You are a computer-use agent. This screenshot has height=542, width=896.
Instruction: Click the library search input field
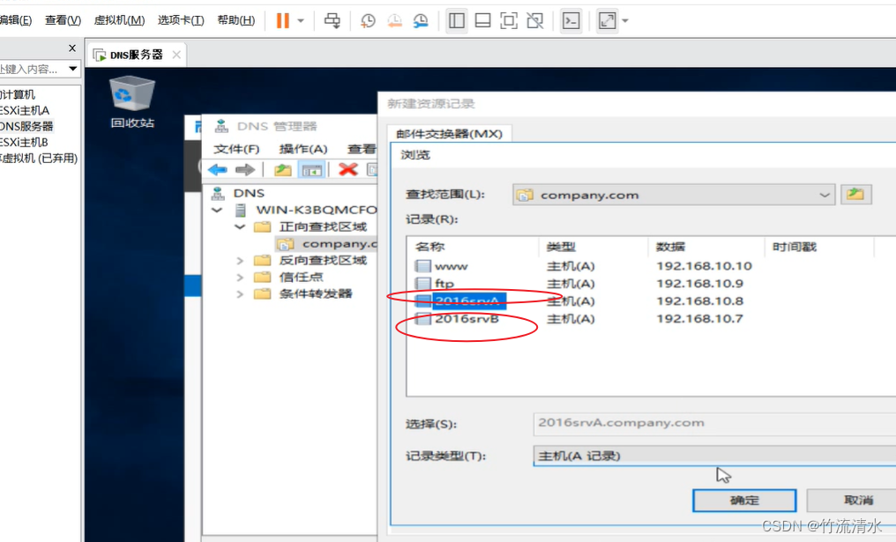point(33,69)
